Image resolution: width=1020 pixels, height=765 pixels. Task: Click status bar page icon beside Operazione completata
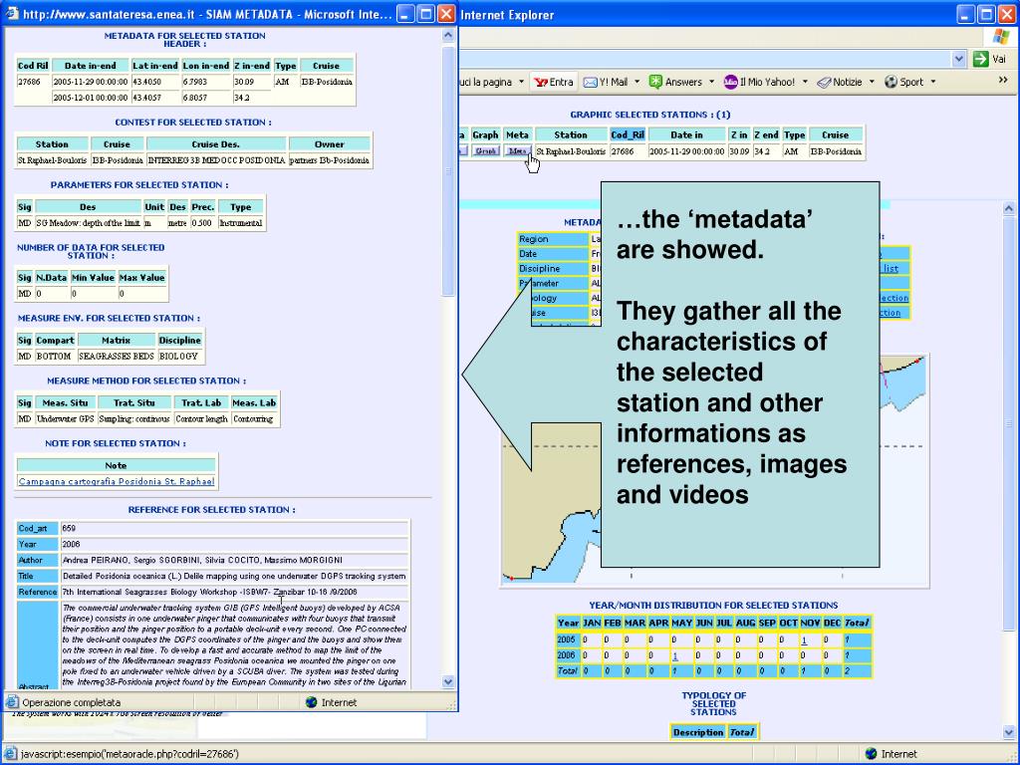point(12,702)
